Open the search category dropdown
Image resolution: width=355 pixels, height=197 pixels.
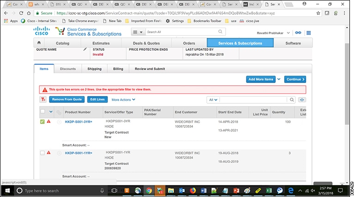pyautogui.click(x=138, y=32)
